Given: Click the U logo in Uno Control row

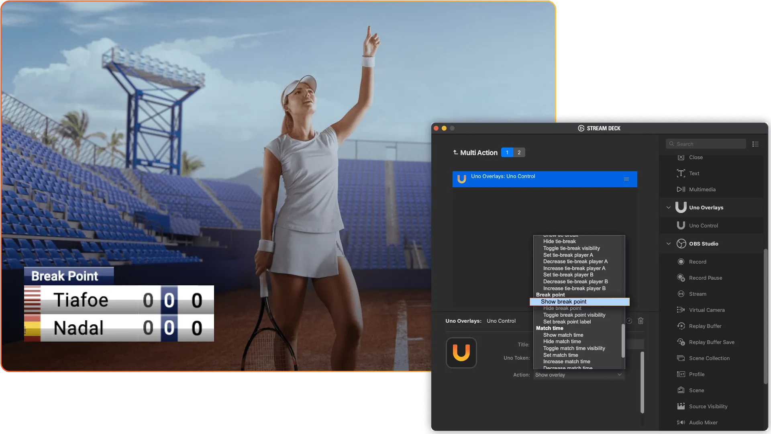Looking at the screenshot, I should [x=462, y=179].
